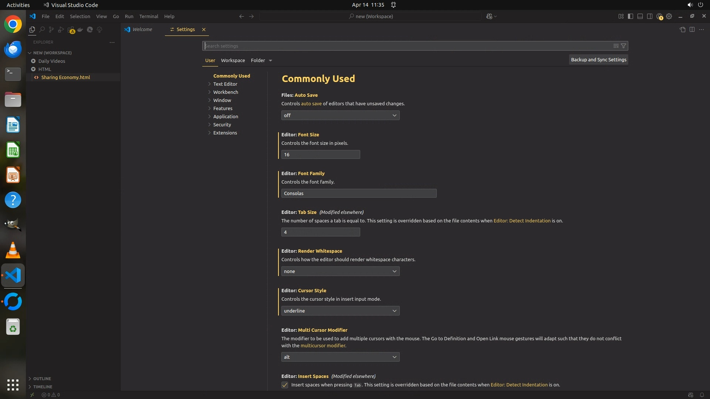Expand the Text Editor settings category

[225, 84]
